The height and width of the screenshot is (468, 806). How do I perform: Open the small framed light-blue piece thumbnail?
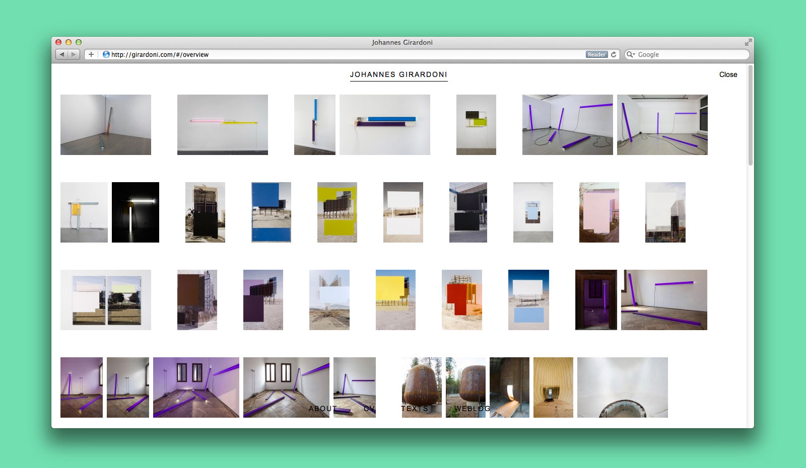coord(533,212)
